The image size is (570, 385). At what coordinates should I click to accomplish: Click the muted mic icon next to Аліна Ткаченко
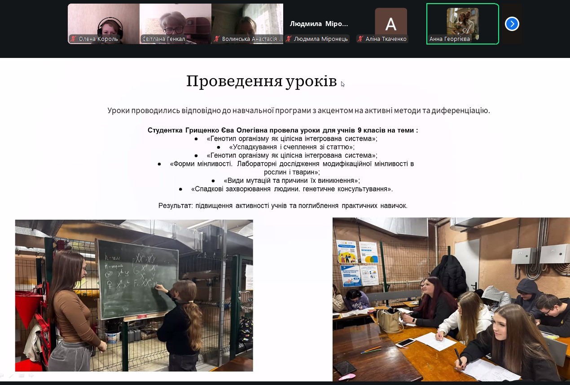click(360, 39)
